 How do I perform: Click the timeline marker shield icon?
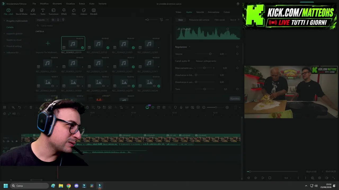click(x=175, y=107)
